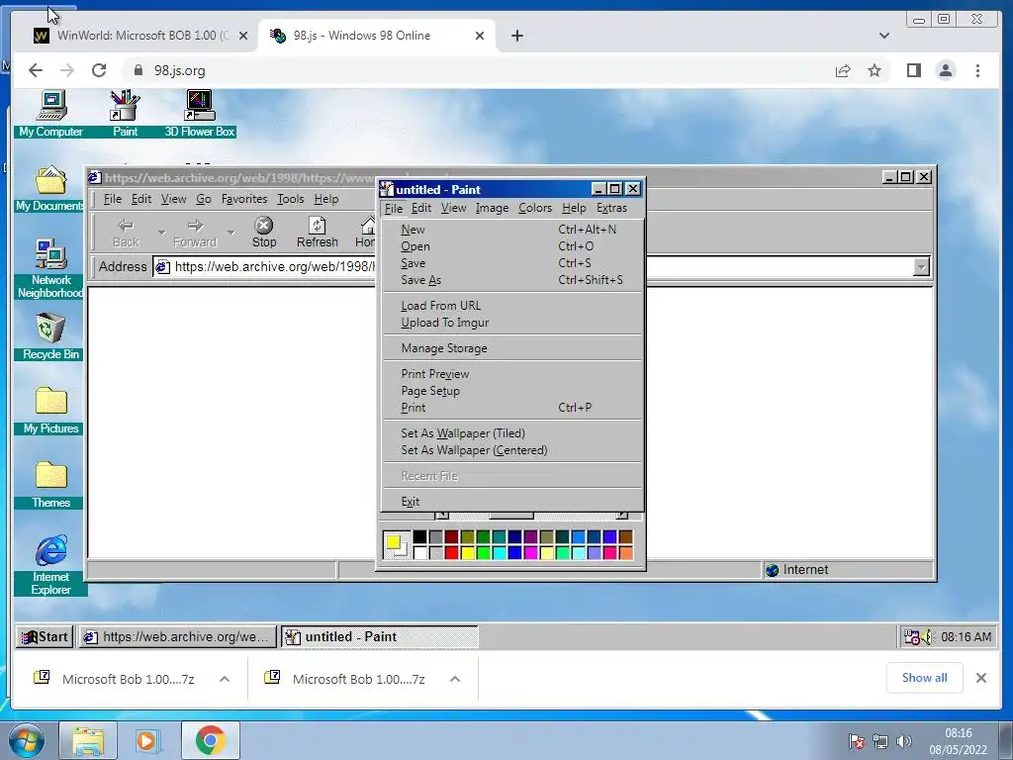Open Paint's Extras menu
This screenshot has width=1013, height=760.
611,208
